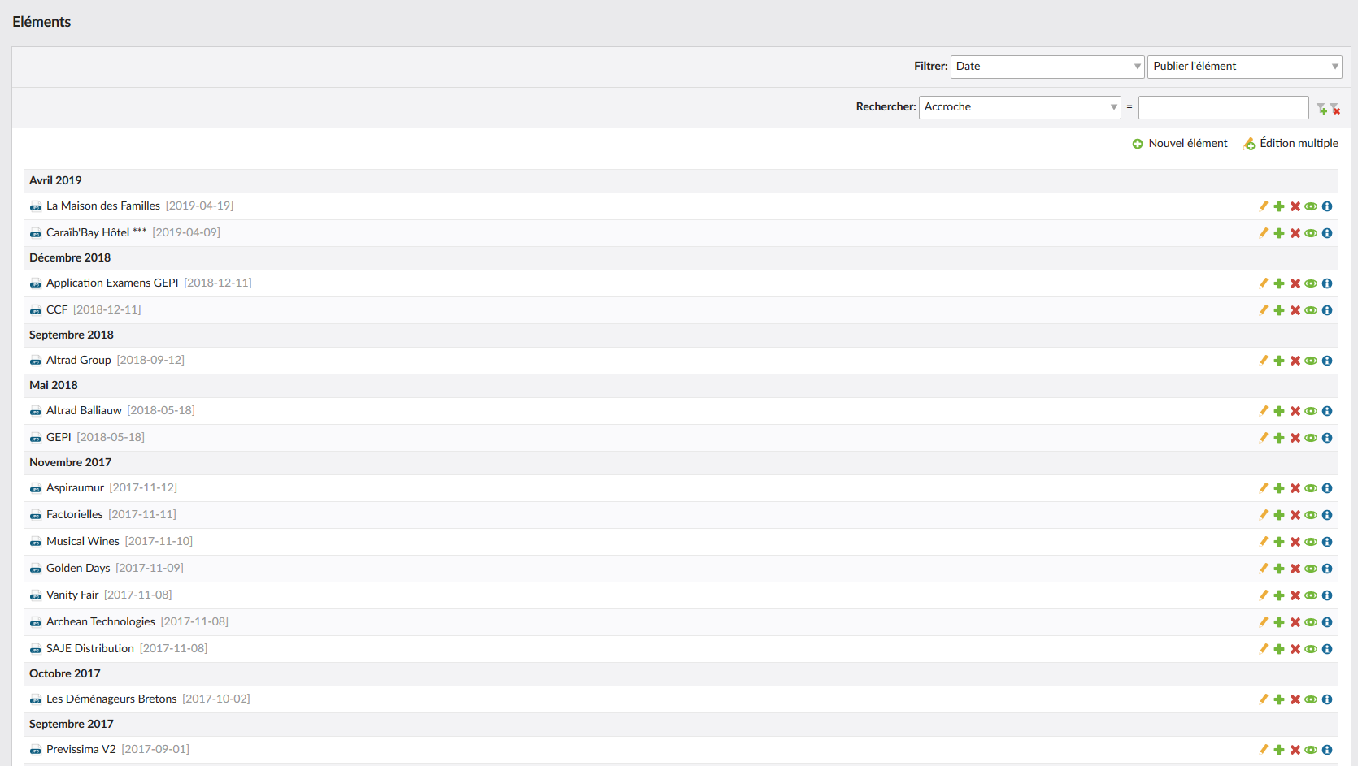Add from Application Examens GEPI green plus
Screen dimensions: 1358x766
[1279, 283]
